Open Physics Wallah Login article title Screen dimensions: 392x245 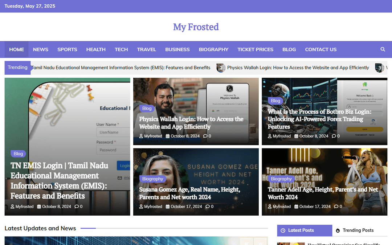point(191,123)
